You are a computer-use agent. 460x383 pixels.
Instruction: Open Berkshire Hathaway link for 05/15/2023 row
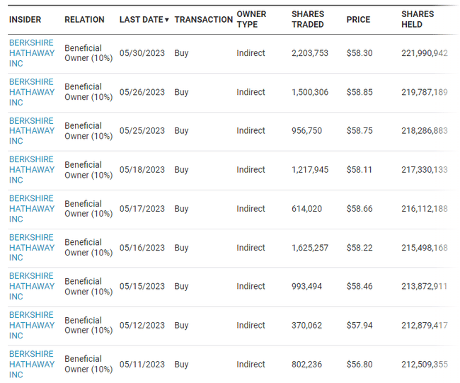click(x=32, y=286)
